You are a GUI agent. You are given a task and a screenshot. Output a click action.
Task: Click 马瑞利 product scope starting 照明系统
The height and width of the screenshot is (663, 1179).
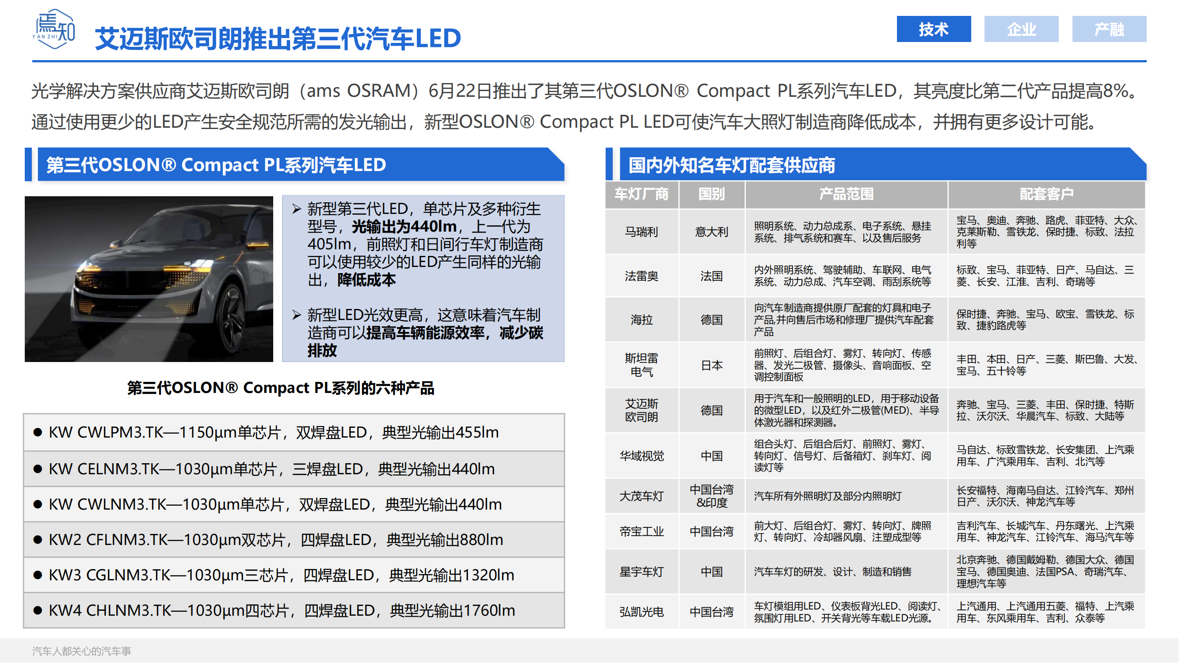(846, 232)
